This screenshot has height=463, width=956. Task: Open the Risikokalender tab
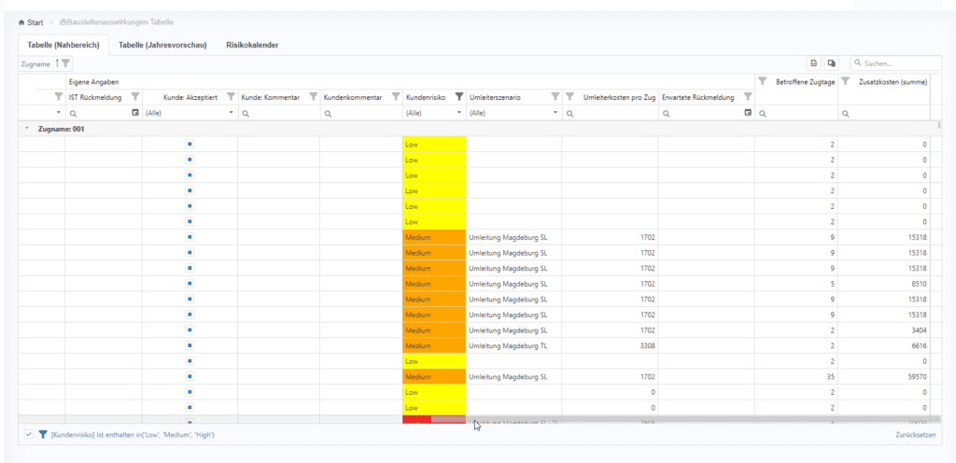pyautogui.click(x=252, y=45)
